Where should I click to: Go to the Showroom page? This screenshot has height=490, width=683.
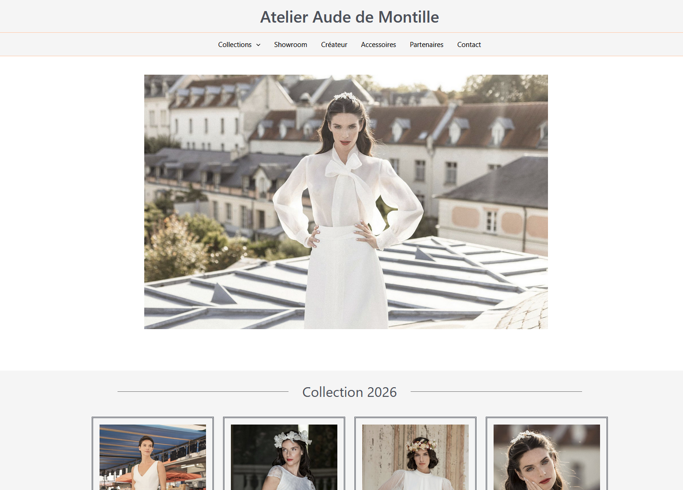coord(290,45)
